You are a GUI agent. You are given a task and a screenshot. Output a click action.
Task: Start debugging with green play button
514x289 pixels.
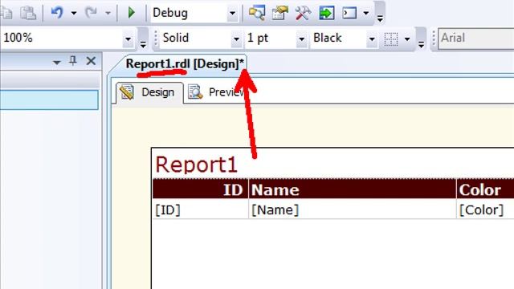click(x=132, y=13)
